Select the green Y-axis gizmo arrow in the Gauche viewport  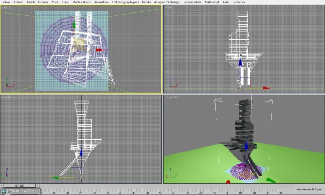pyautogui.click(x=55, y=178)
